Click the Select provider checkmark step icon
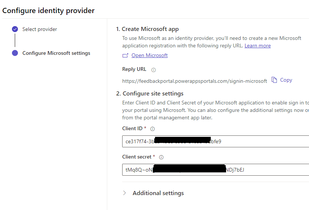Image resolution: width=309 pixels, height=210 pixels. click(15, 29)
